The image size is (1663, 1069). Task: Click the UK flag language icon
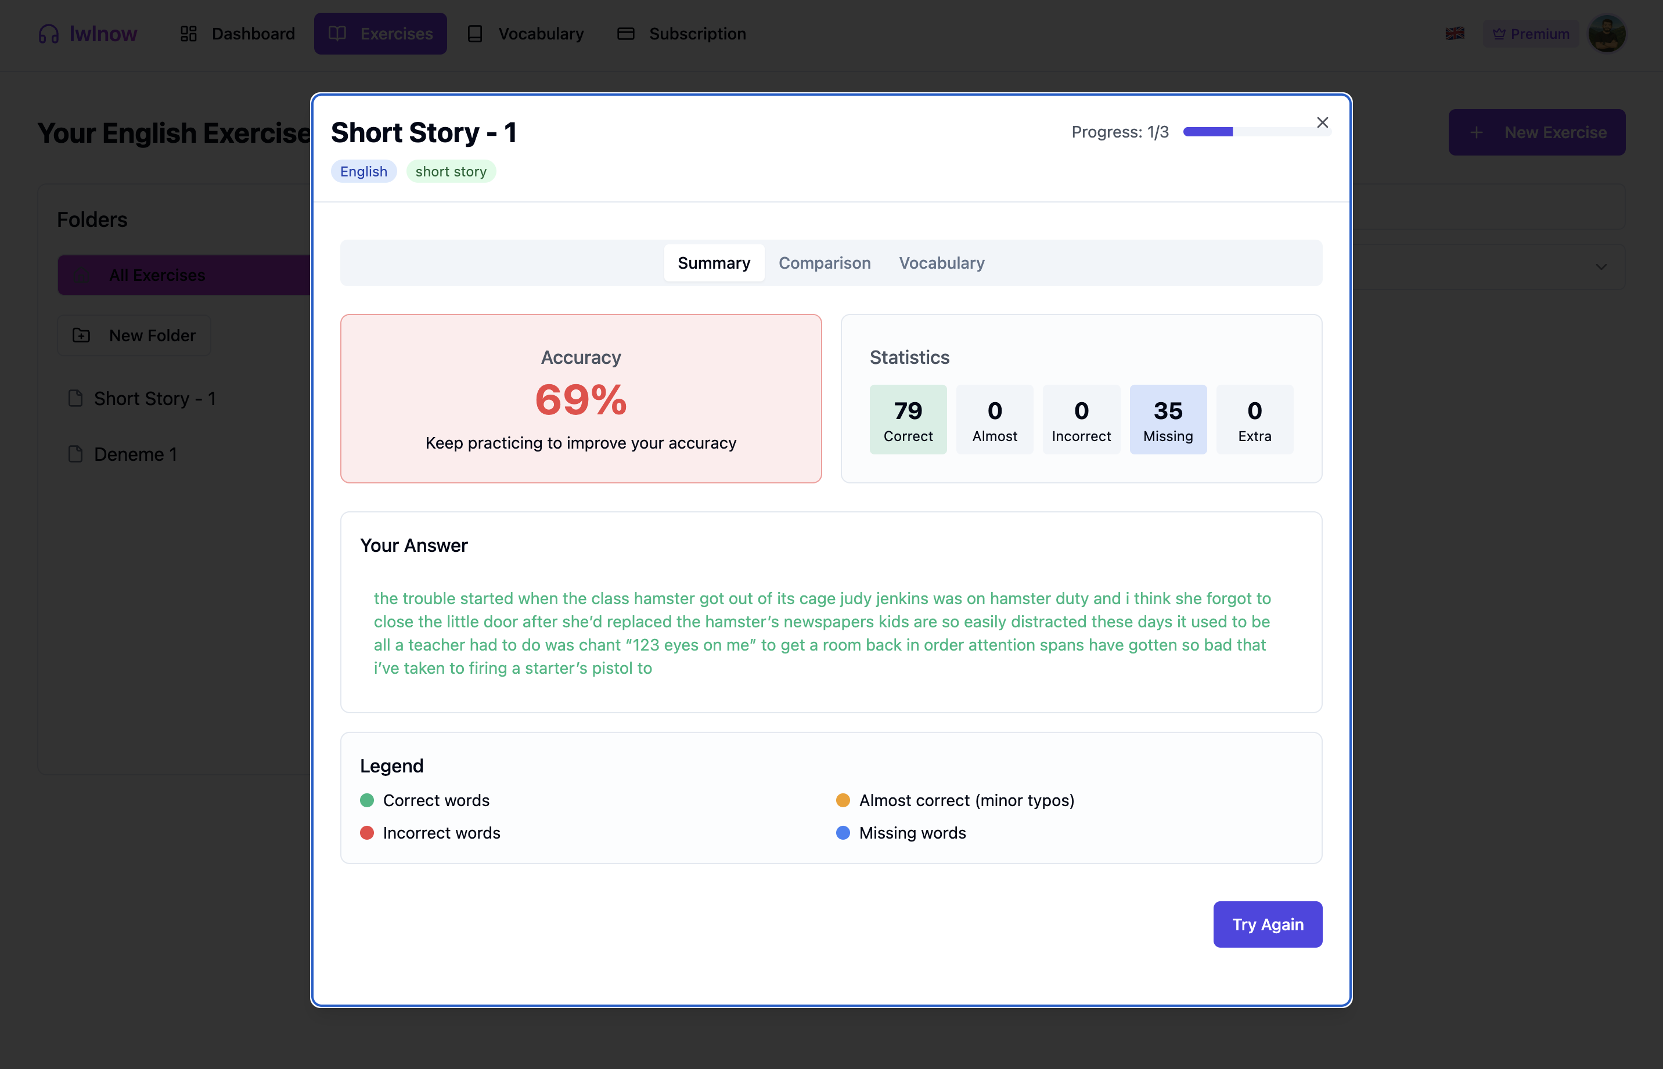click(x=1455, y=33)
